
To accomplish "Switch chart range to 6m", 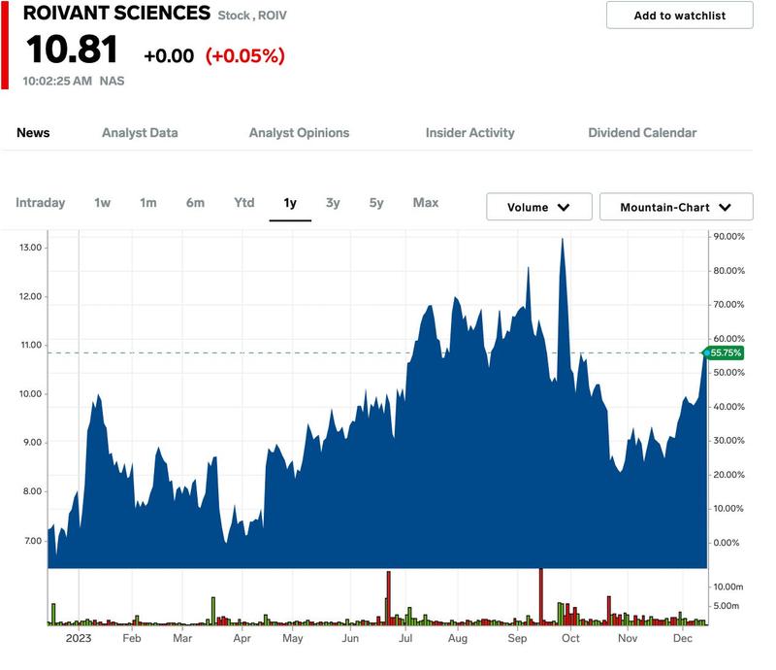I will 196,203.
